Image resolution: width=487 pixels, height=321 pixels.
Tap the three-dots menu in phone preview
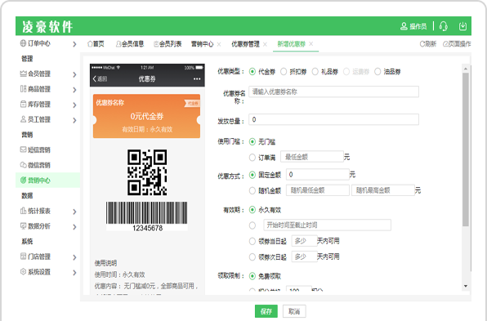pos(197,79)
